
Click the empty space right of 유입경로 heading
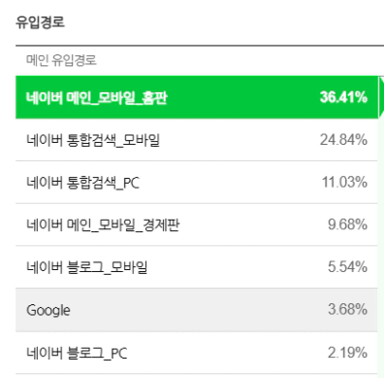tap(223, 22)
